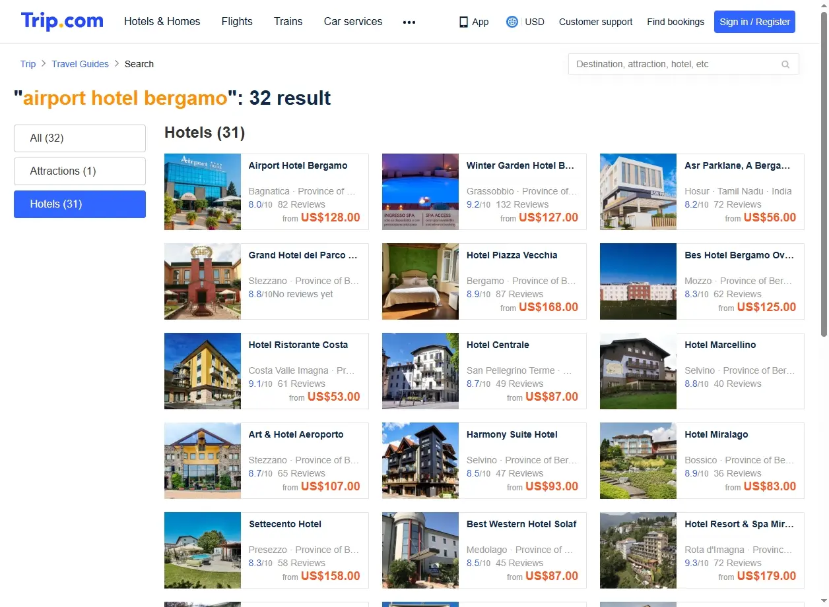Click the US$53.00 price
The width and height of the screenshot is (829, 607).
[334, 397]
